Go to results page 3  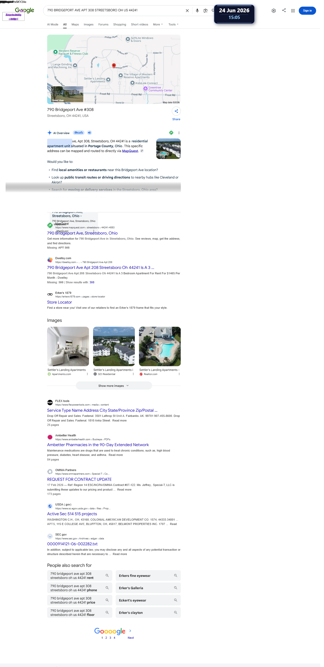[111, 645]
